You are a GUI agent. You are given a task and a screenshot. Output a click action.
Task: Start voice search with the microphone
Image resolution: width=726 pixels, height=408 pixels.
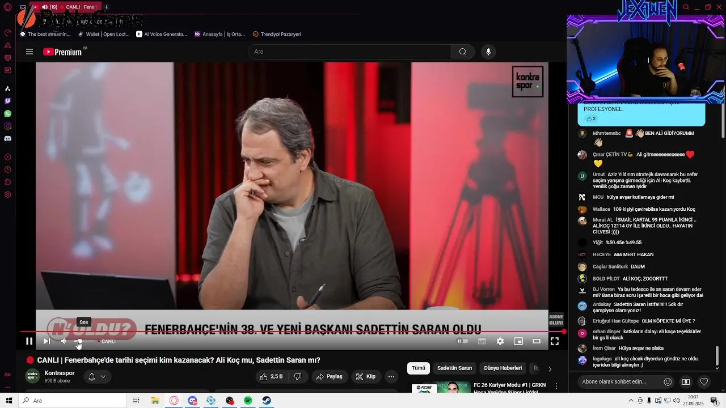click(x=488, y=52)
